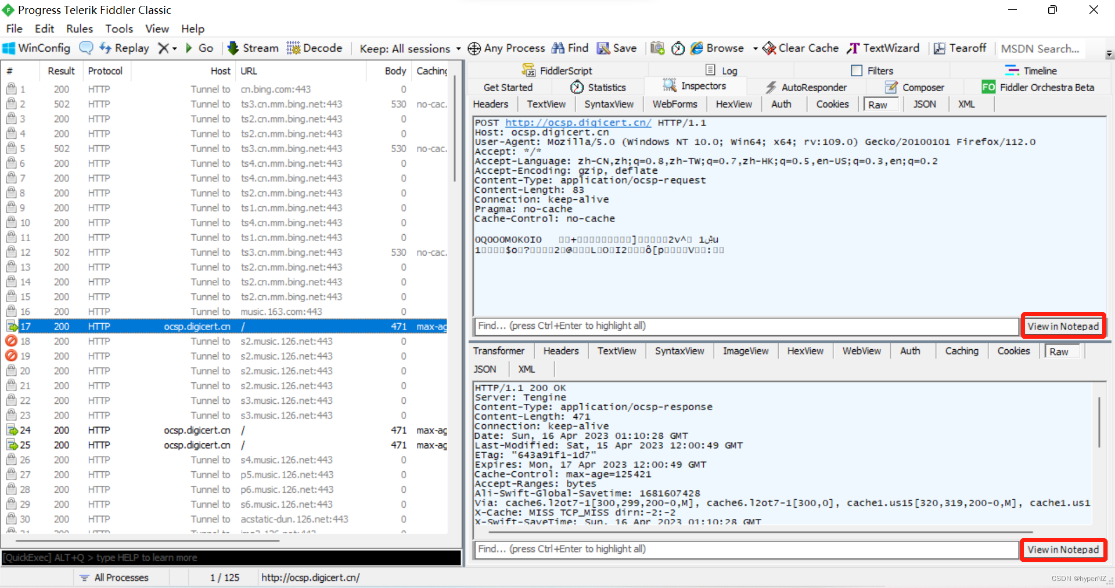Open the File menu
This screenshot has height=588, width=1115.
14,28
